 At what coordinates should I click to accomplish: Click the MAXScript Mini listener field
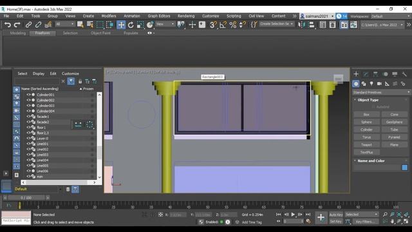point(16,220)
